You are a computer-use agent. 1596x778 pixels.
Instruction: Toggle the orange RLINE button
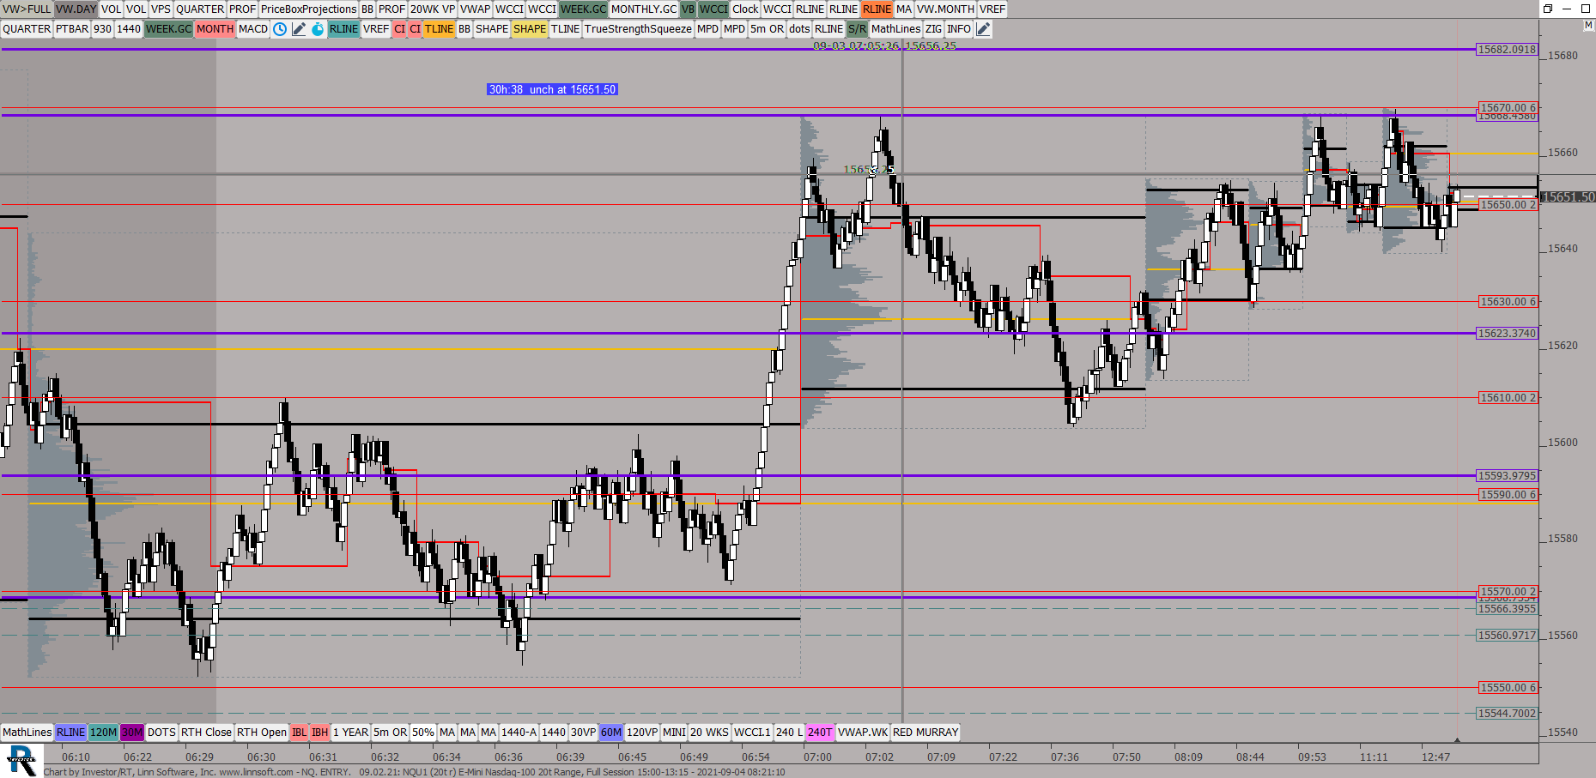(877, 9)
